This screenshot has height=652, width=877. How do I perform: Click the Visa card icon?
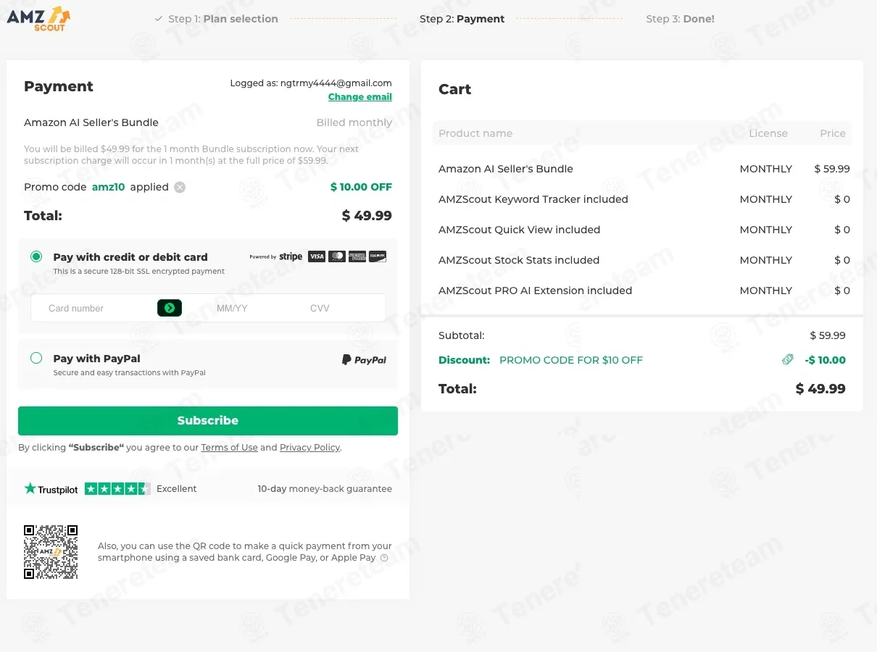coord(317,256)
